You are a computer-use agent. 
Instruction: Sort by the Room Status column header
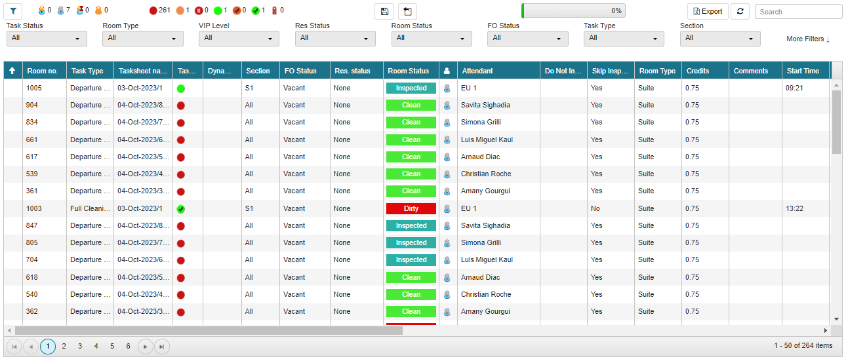point(408,71)
